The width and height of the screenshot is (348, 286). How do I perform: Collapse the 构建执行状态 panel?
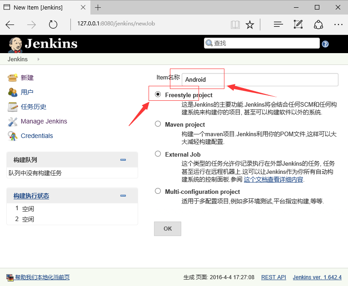point(123,196)
